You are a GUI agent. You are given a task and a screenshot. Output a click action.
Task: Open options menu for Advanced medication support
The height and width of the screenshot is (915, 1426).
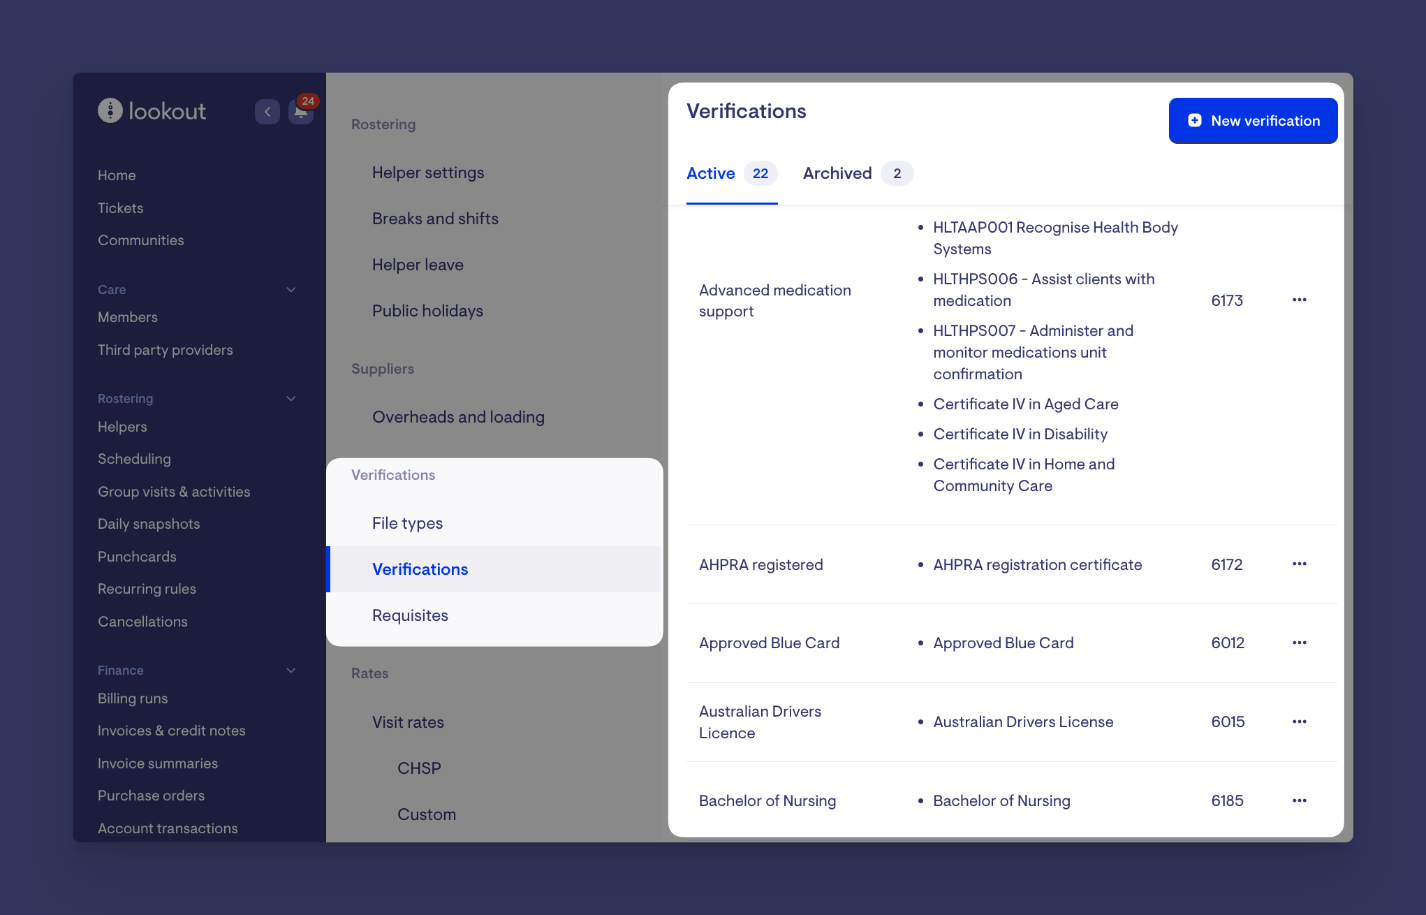[x=1299, y=300]
